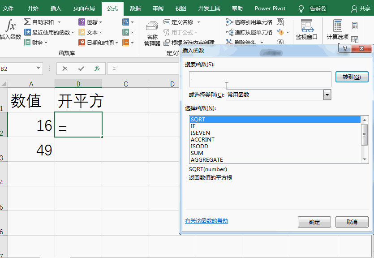Expand the Define Name dropdown arrow
This screenshot has height=258, width=374.
tap(198, 22)
